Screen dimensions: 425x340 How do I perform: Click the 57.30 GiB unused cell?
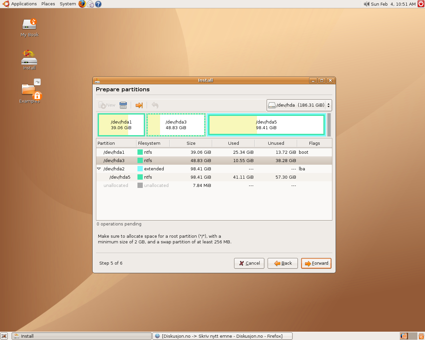(x=286, y=177)
